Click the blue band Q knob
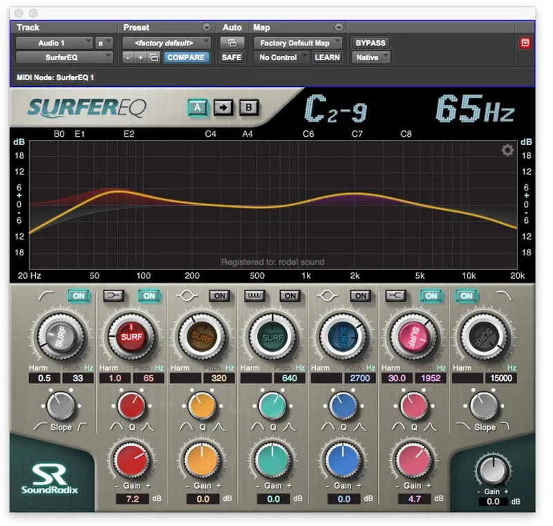The height and width of the screenshot is (526, 553). click(x=343, y=407)
